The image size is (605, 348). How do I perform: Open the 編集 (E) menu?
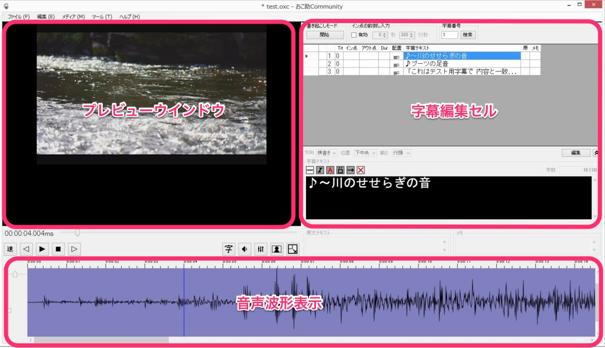click(45, 17)
